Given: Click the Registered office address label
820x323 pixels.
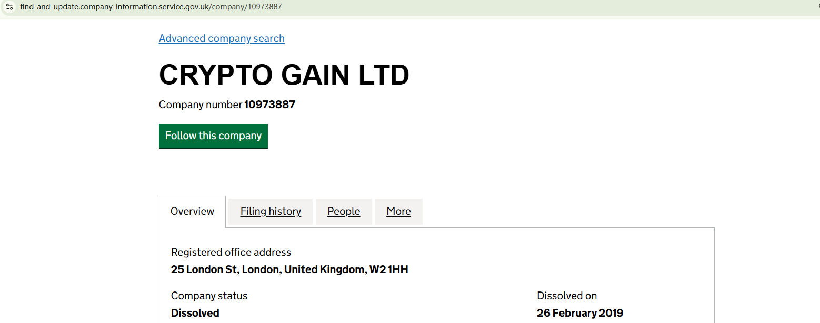Looking at the screenshot, I should tap(231, 252).
